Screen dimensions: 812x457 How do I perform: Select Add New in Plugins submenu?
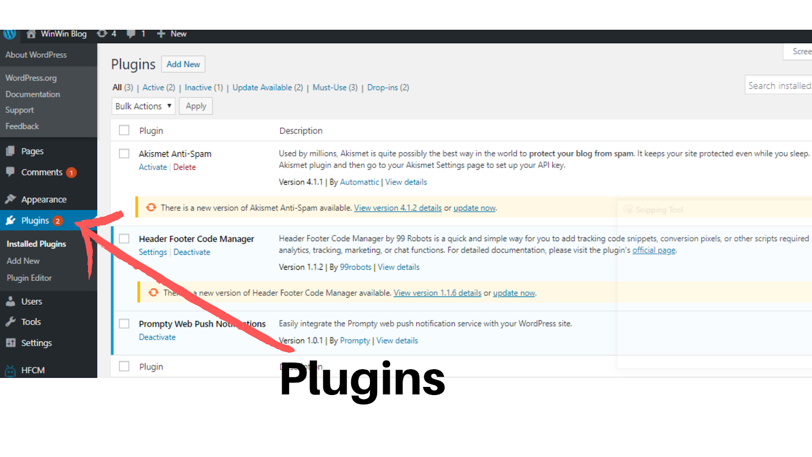pos(23,260)
